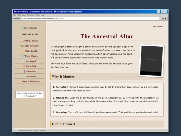
Task: Click the Grounding list item label
Action: pyautogui.click(x=62, y=112)
